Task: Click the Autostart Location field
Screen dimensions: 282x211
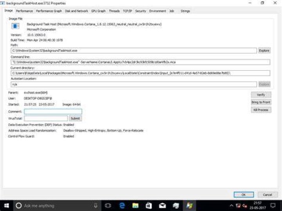Action: (134, 84)
